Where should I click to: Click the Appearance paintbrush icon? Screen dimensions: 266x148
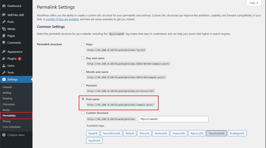click(x=4, y=52)
